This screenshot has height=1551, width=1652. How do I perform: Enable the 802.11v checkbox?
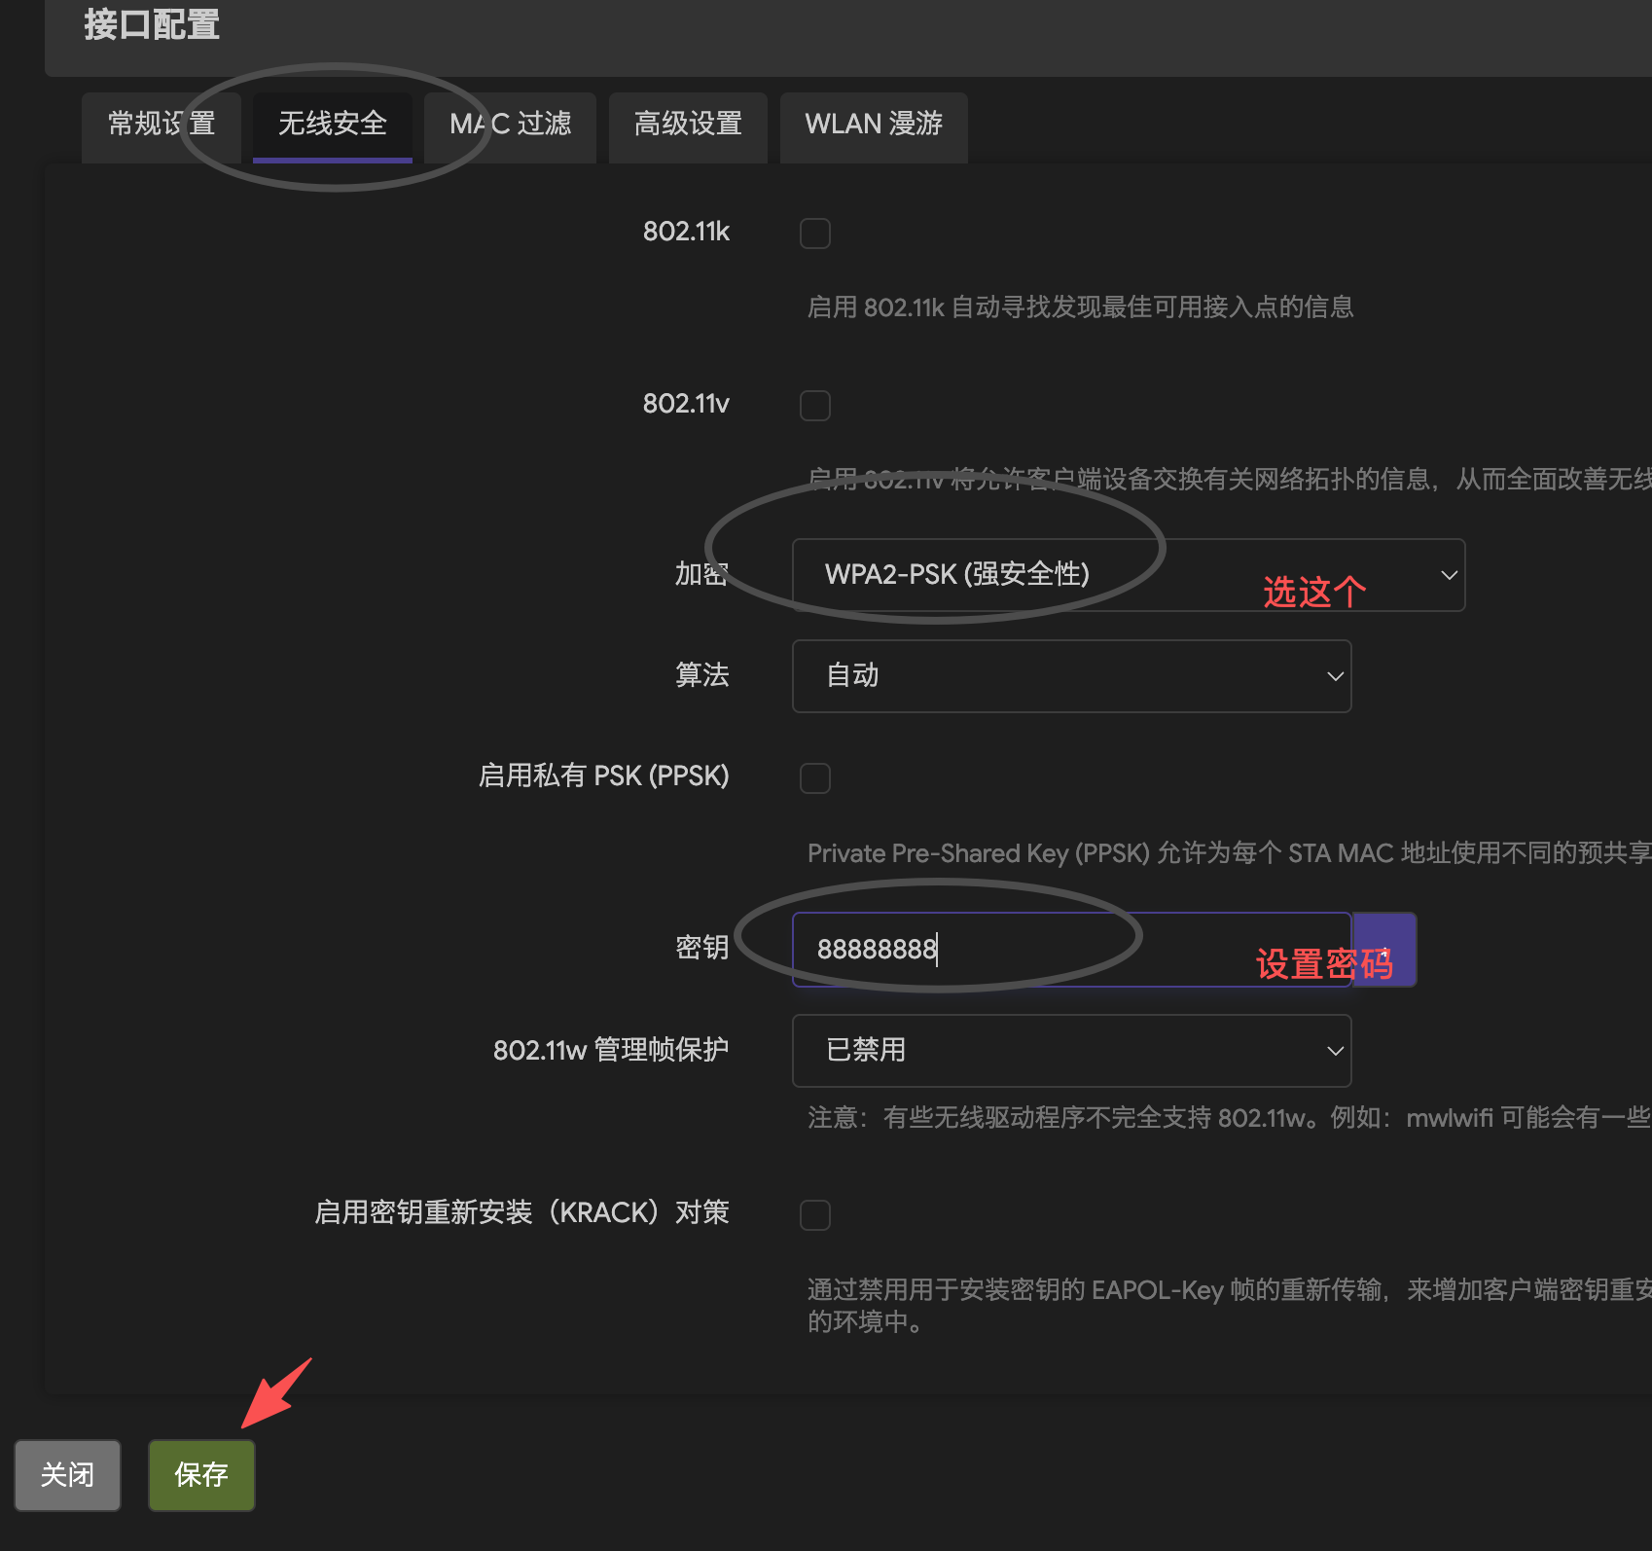point(815,406)
